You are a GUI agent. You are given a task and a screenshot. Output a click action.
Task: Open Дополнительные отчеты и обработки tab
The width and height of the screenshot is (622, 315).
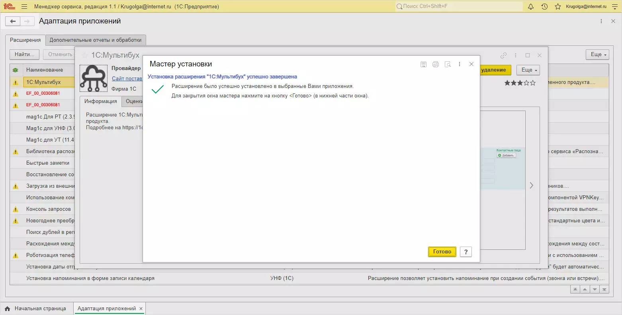(x=96, y=40)
